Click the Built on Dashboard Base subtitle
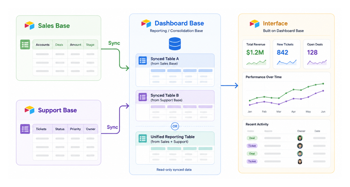The height and width of the screenshot is (187, 350). pos(283,31)
